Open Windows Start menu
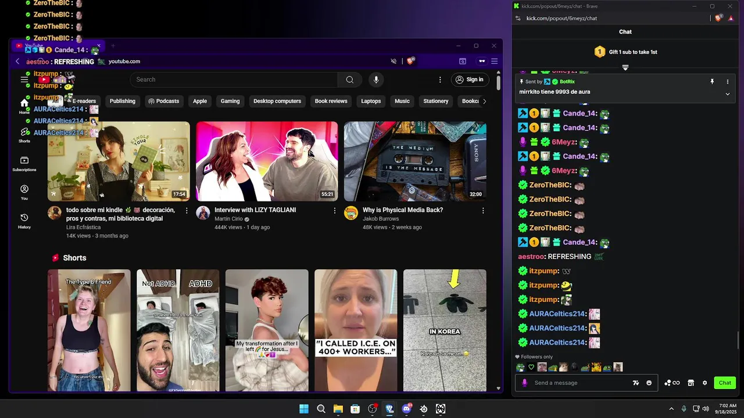744x418 pixels. pyautogui.click(x=304, y=409)
